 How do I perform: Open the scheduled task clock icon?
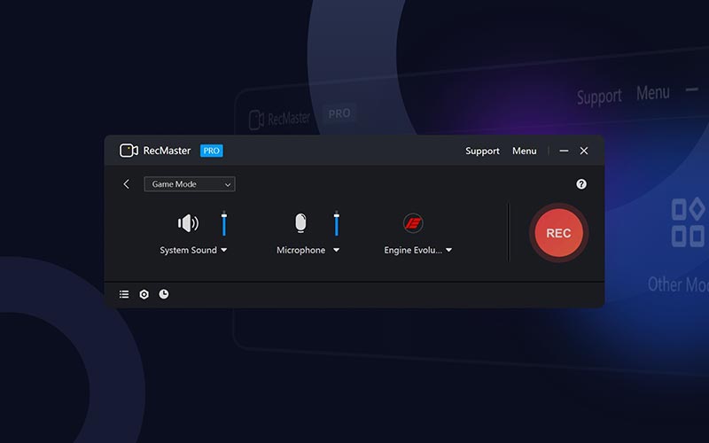[164, 294]
